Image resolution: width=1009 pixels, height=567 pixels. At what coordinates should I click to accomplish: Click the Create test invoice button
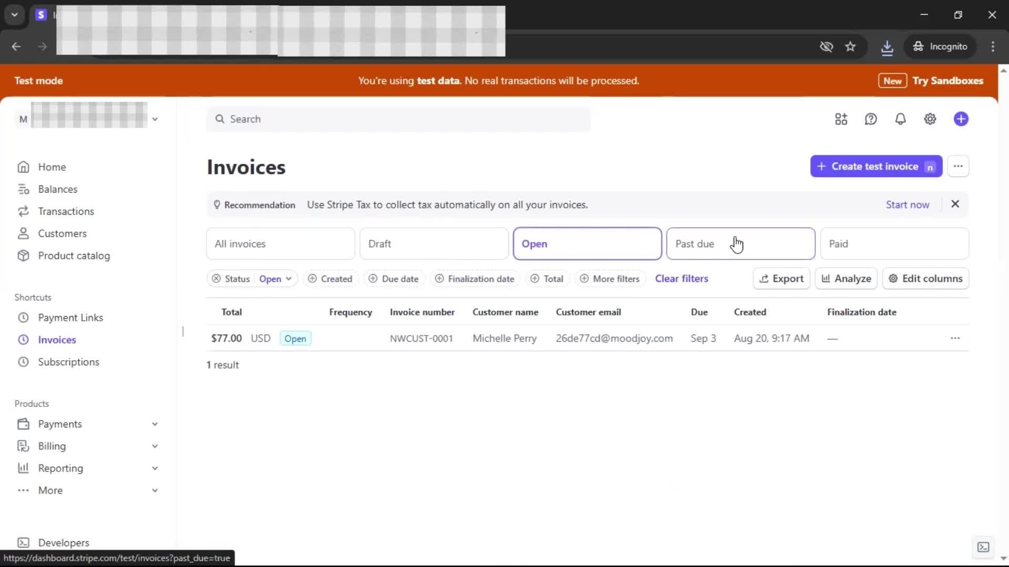click(x=875, y=166)
